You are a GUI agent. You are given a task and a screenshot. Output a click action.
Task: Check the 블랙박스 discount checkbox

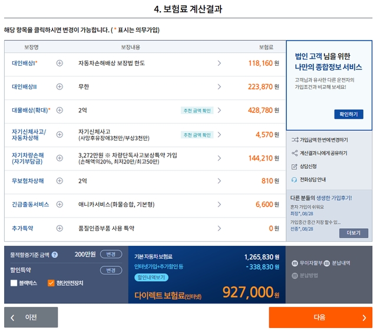pos(14,283)
